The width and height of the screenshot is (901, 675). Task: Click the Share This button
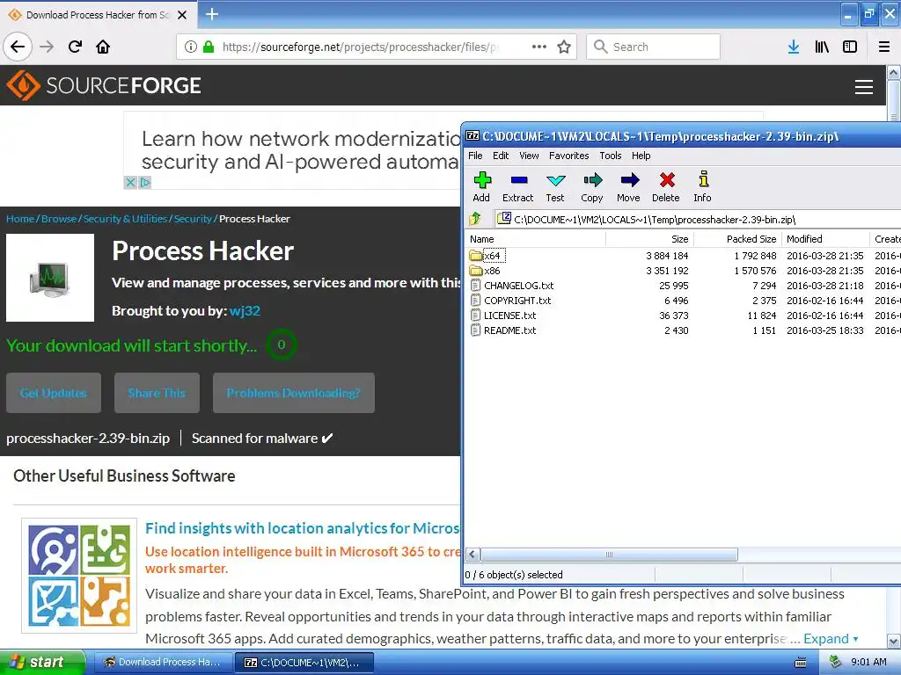(x=157, y=393)
